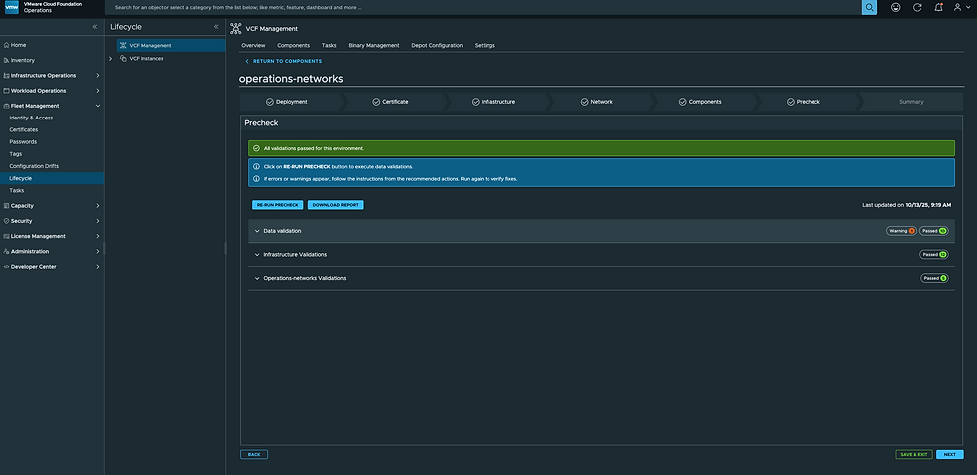Collapse the Lifecycle panel
The height and width of the screenshot is (475, 977).
pyautogui.click(x=216, y=26)
